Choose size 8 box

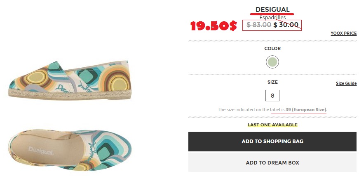pos(272,96)
